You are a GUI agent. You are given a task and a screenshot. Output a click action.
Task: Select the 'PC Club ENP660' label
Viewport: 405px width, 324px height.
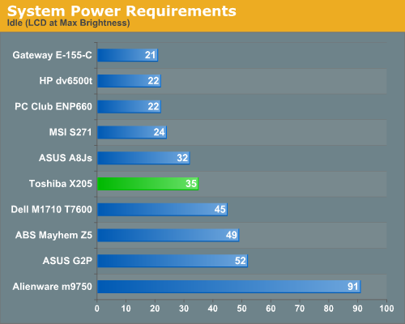coord(53,106)
